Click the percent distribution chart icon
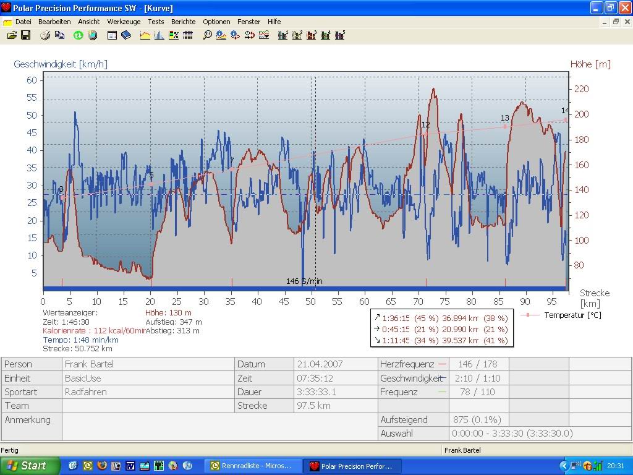 pyautogui.click(x=174, y=35)
